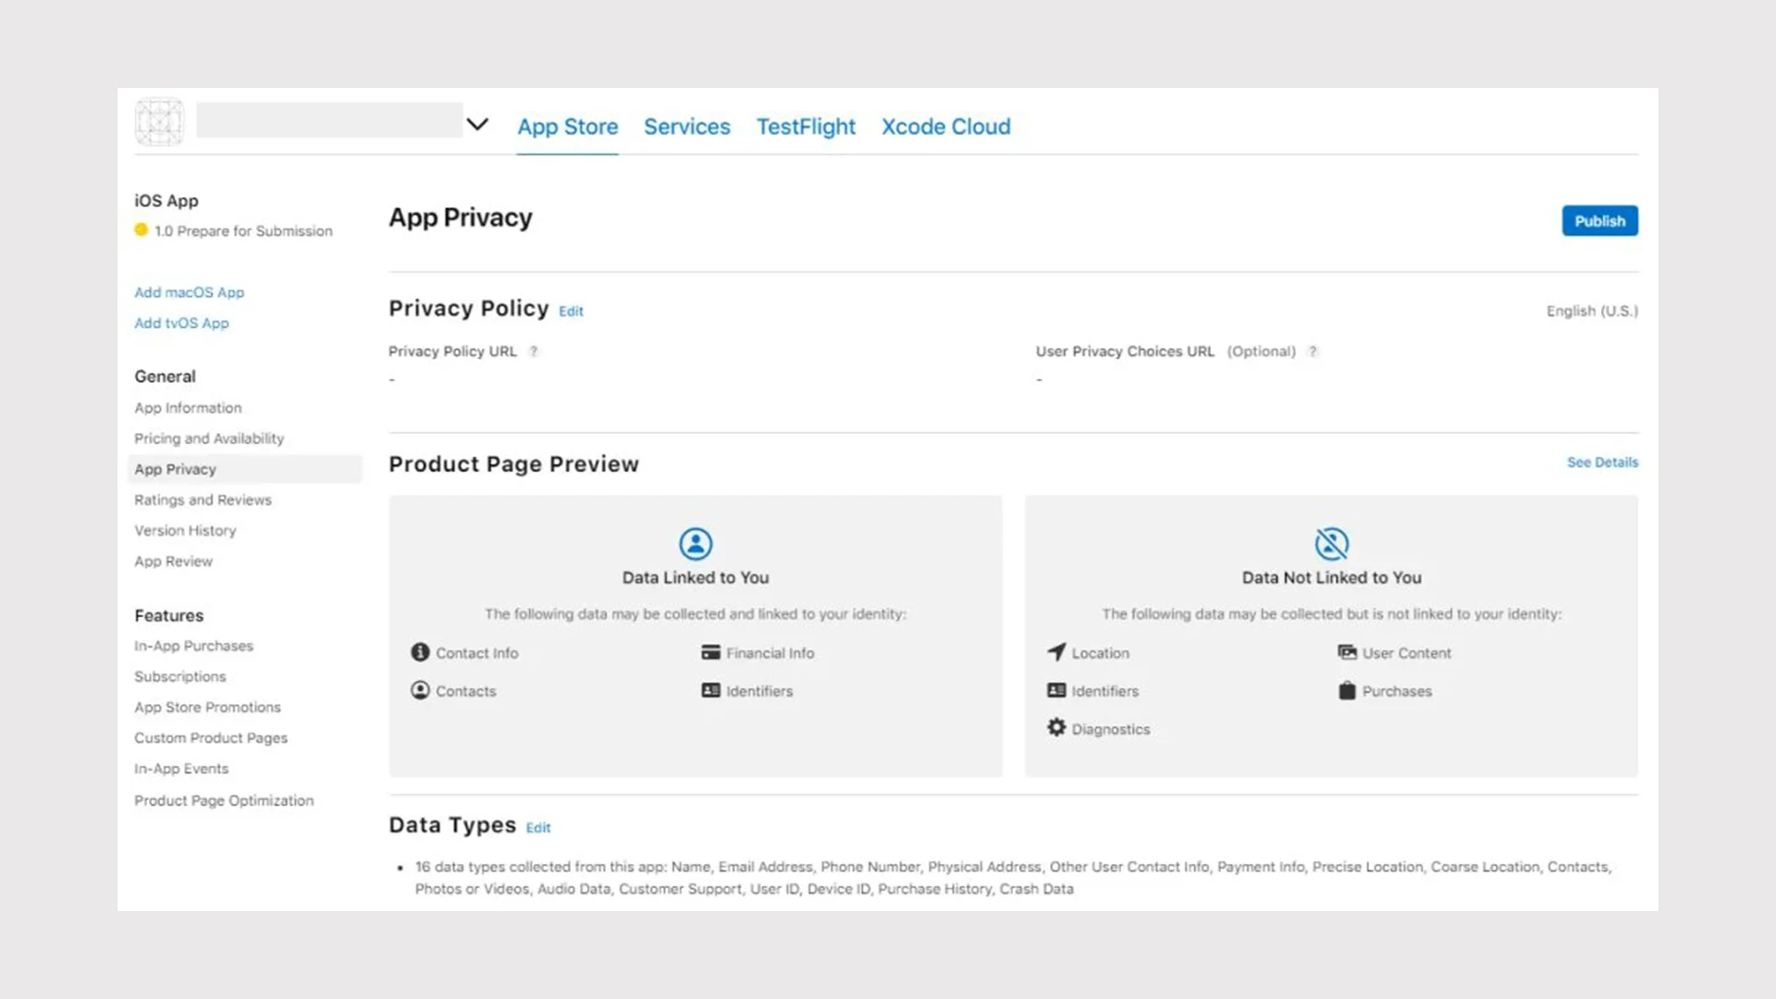1776x999 pixels.
Task: Click the Contacts icon
Action: [420, 690]
